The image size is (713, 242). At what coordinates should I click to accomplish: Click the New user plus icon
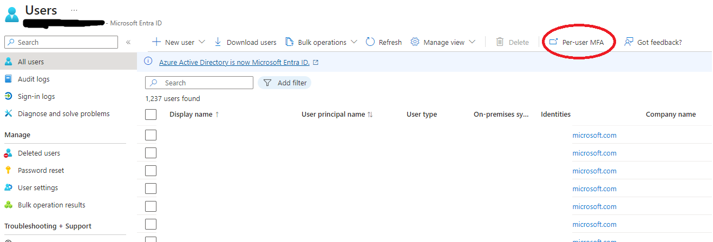click(x=156, y=42)
